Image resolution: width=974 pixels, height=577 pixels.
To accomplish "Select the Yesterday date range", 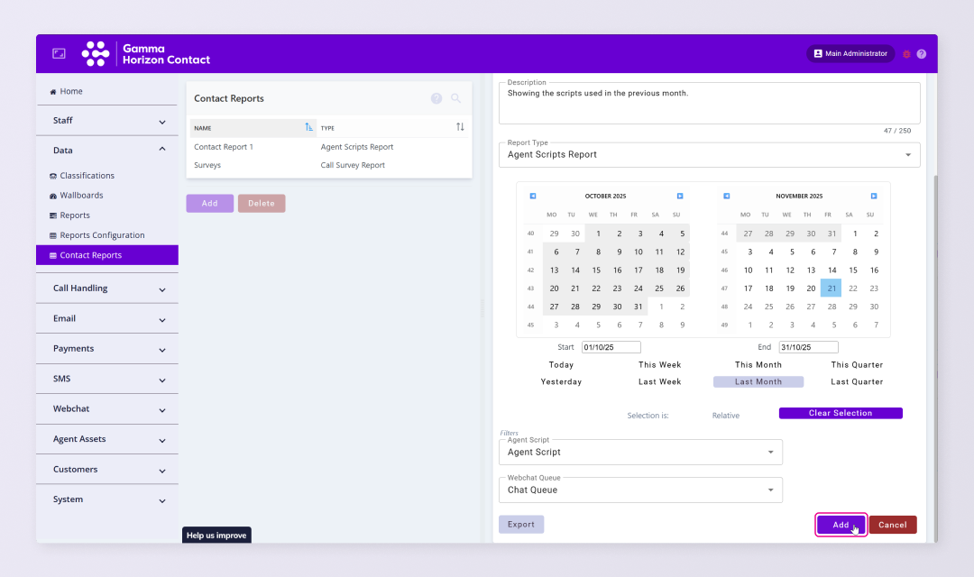I will tap(561, 382).
